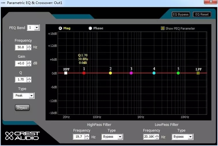The image size is (218, 146).
Task: Click HighPass Frequency field 19.7
Action: pos(79,137)
